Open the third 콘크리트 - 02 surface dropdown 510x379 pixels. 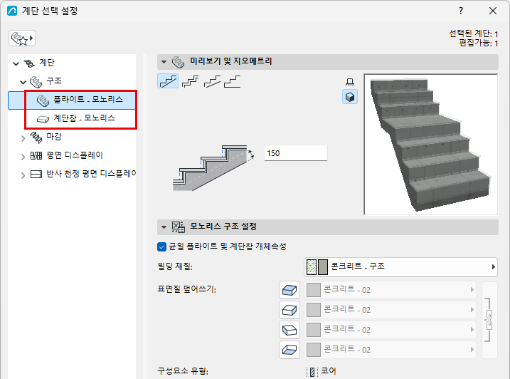pyautogui.click(x=391, y=330)
